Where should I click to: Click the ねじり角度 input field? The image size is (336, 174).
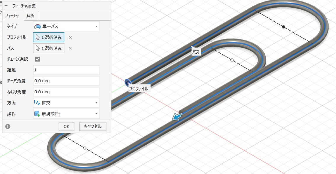pos(66,92)
